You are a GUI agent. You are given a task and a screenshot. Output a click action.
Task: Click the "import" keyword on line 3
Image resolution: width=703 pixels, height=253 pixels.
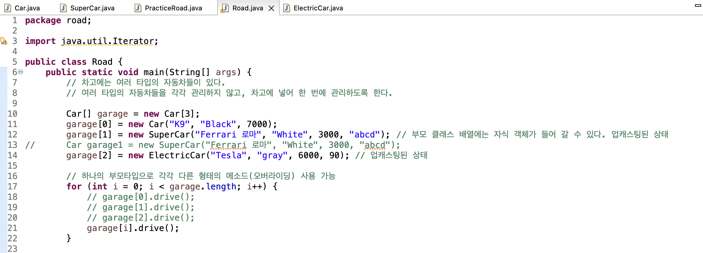tap(40, 41)
